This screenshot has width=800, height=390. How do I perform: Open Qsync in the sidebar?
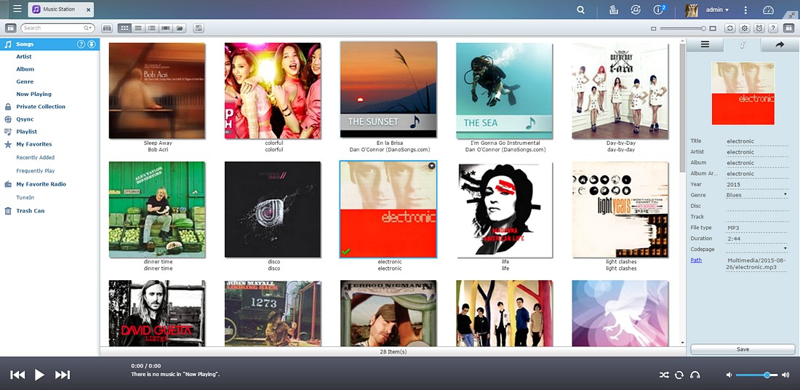pos(25,119)
